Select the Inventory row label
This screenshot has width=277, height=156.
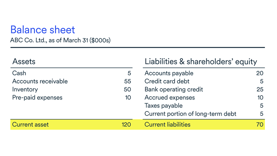pos(25,90)
